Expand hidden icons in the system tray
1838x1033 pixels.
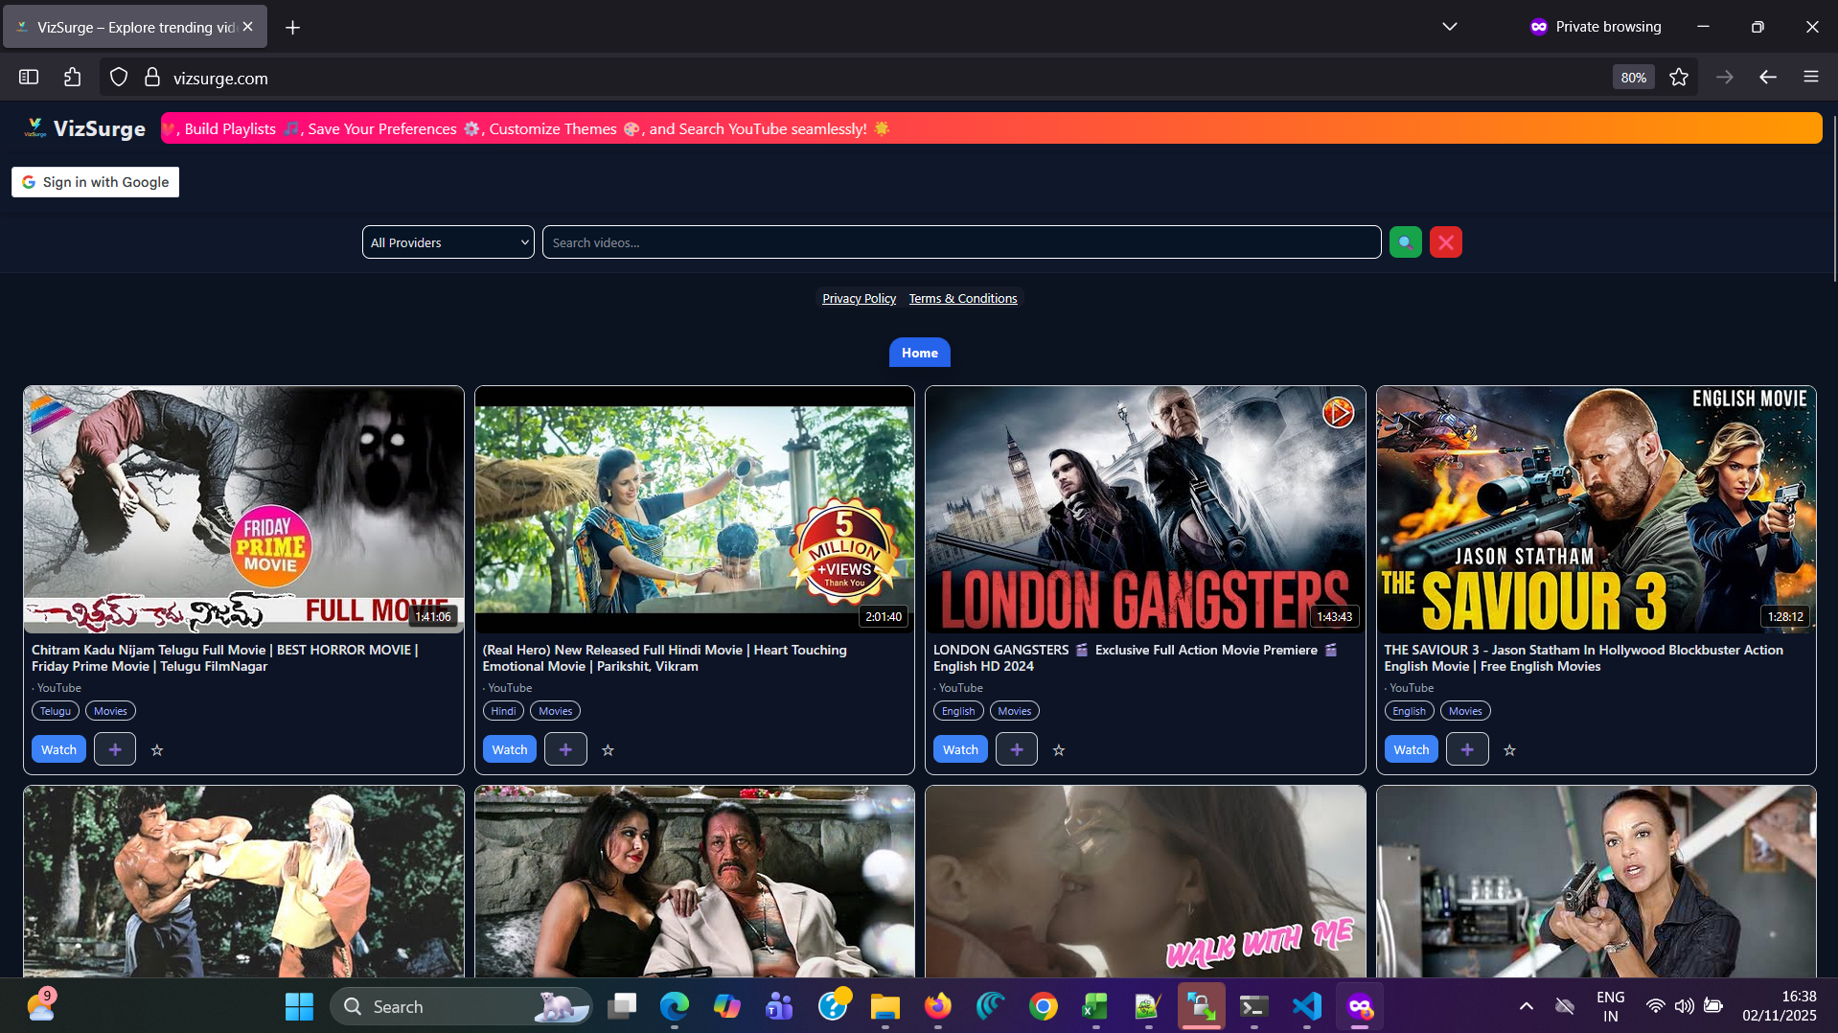[1526, 1006]
